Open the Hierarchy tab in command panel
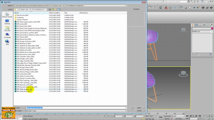The width and height of the screenshot is (214, 120). pos(200,25)
